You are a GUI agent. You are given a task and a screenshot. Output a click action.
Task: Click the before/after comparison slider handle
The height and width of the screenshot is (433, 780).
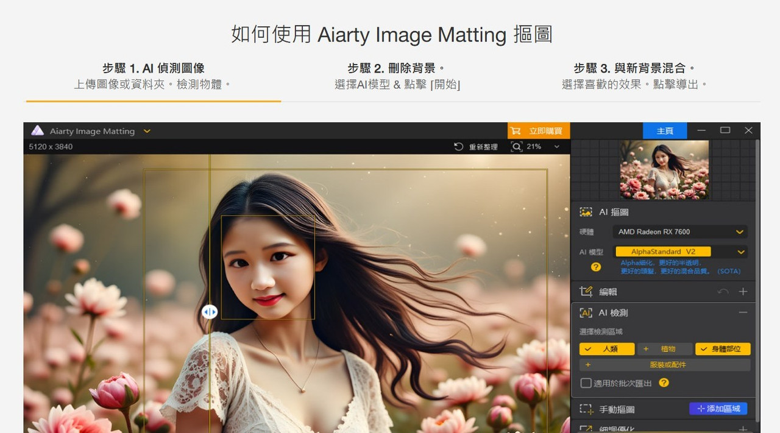coord(209,312)
